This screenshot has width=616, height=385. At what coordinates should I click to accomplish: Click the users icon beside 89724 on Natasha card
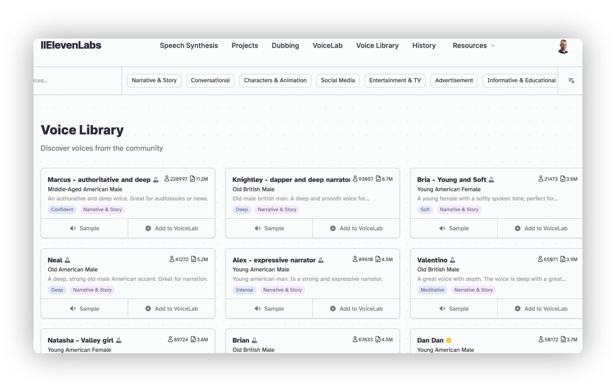(x=171, y=340)
